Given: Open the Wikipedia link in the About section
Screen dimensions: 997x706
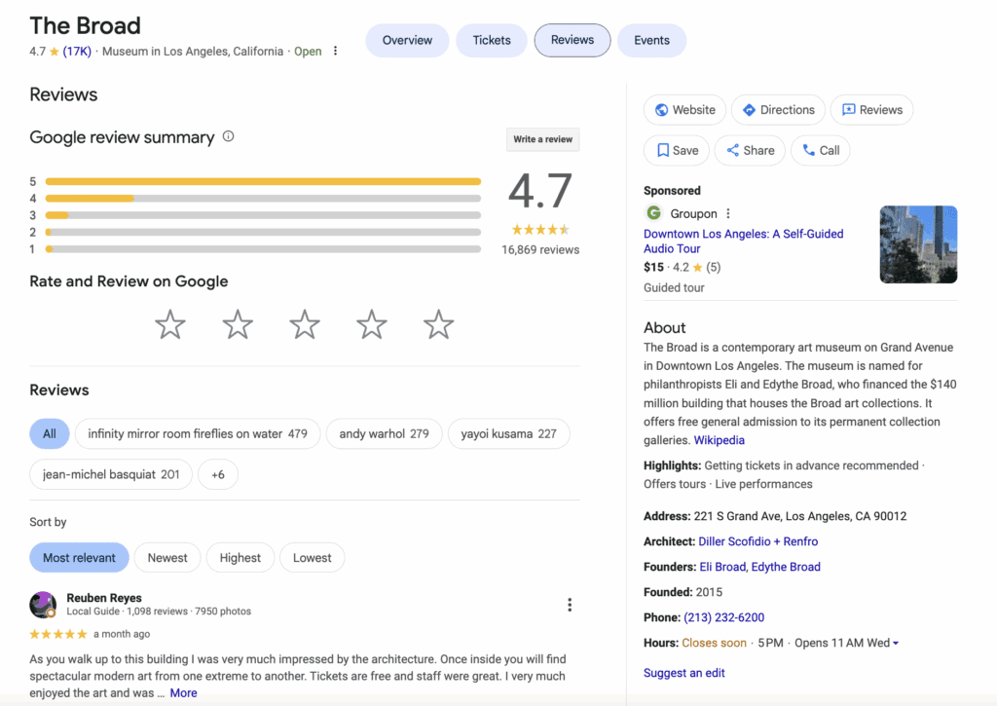Looking at the screenshot, I should pos(720,439).
